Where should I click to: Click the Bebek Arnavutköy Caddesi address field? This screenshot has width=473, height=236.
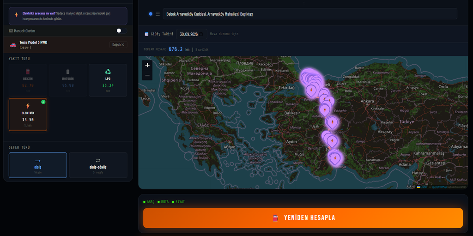pos(310,14)
